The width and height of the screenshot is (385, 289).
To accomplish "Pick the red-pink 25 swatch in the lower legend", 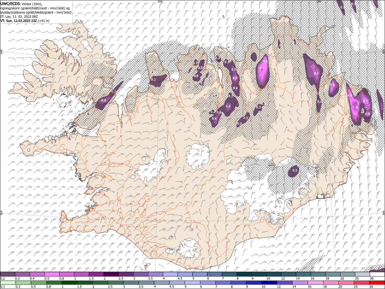I will pyautogui.click(x=362, y=283).
